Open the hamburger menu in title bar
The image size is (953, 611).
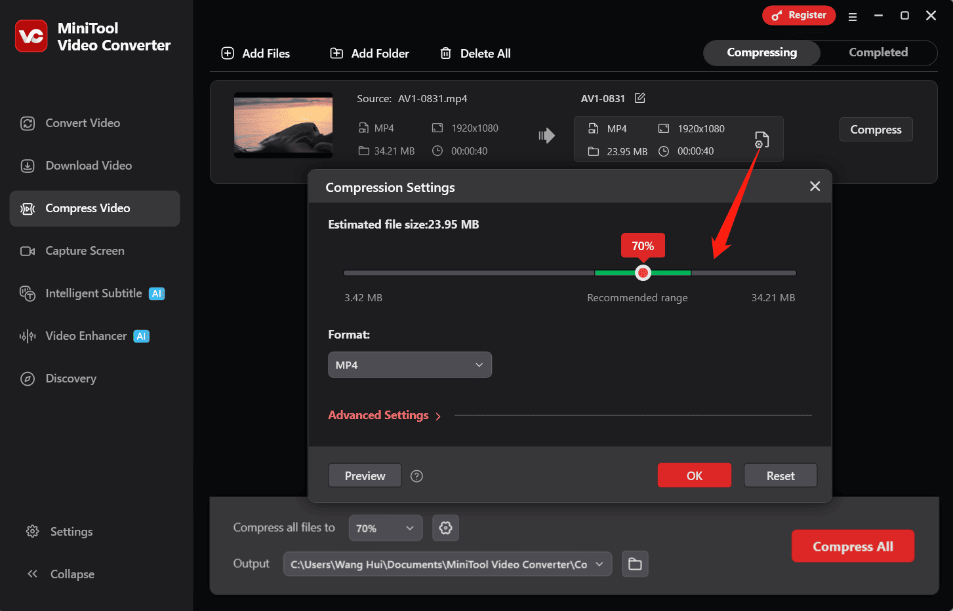coord(853,16)
